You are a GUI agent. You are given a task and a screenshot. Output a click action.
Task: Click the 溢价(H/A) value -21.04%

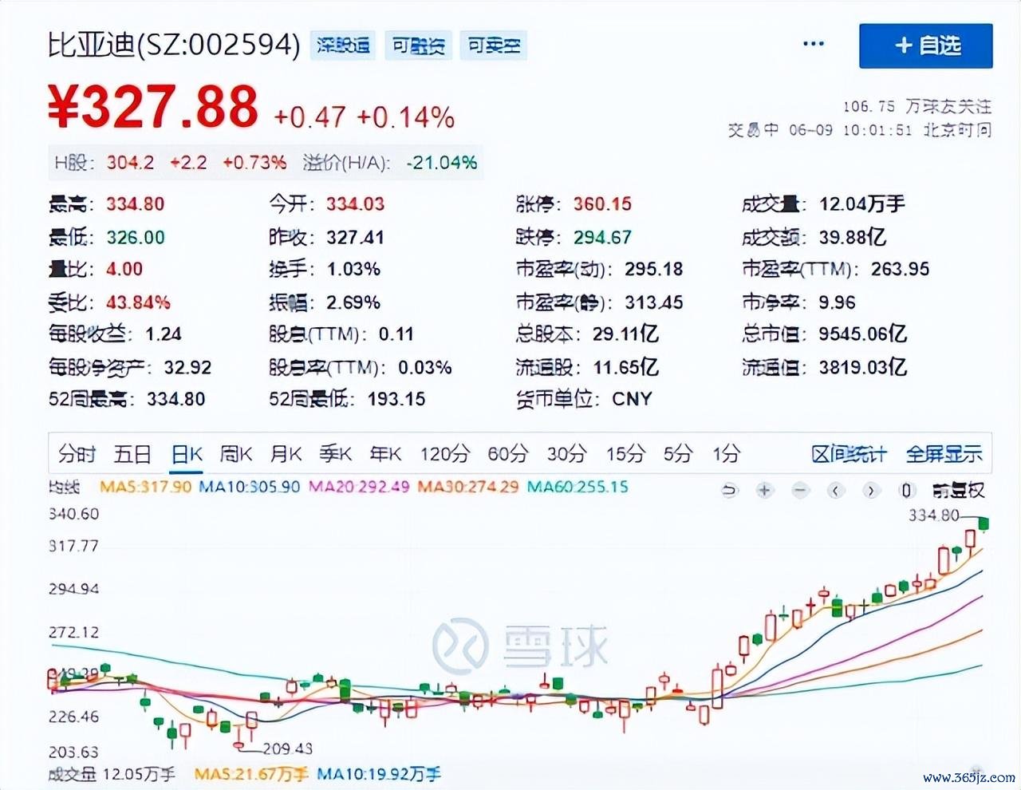(441, 163)
